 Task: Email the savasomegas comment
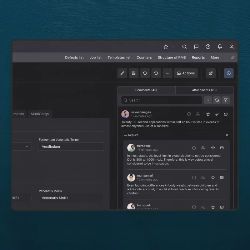pos(226,114)
